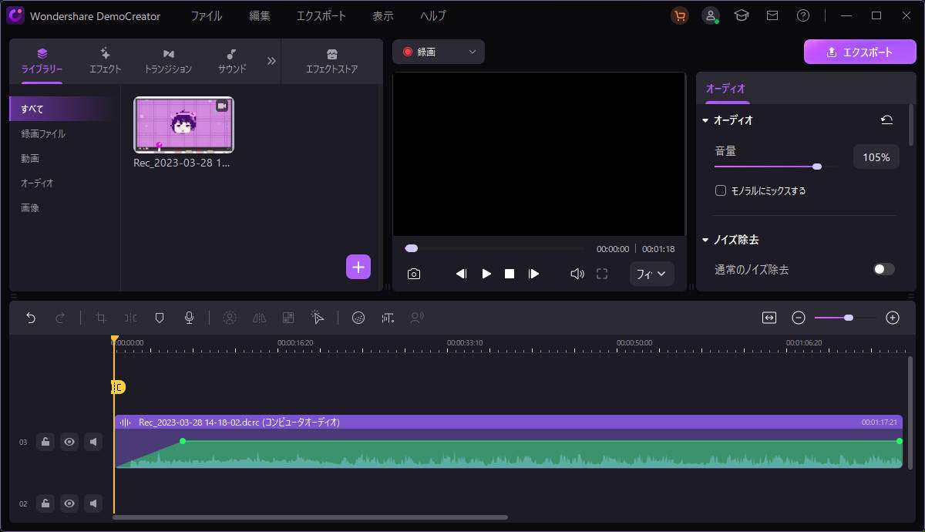The width and height of the screenshot is (925, 532).
Task: Click the preview progress slider handle
Action: [x=412, y=248]
